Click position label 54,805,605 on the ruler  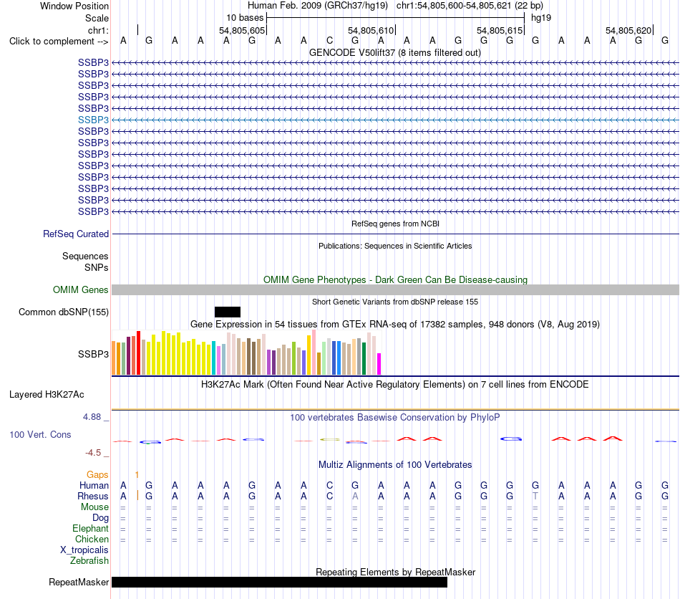(242, 30)
